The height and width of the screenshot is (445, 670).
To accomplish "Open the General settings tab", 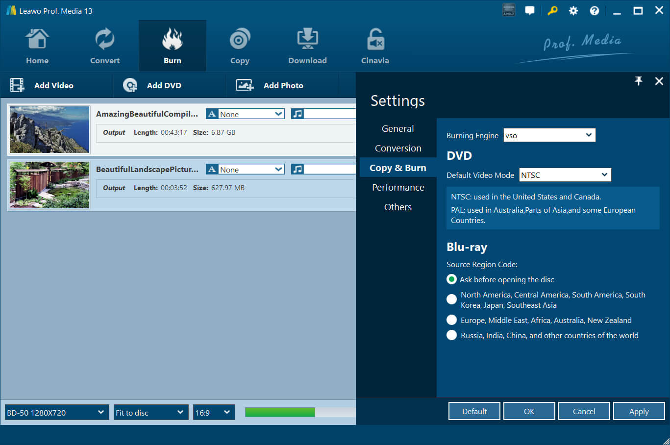I will click(x=397, y=128).
